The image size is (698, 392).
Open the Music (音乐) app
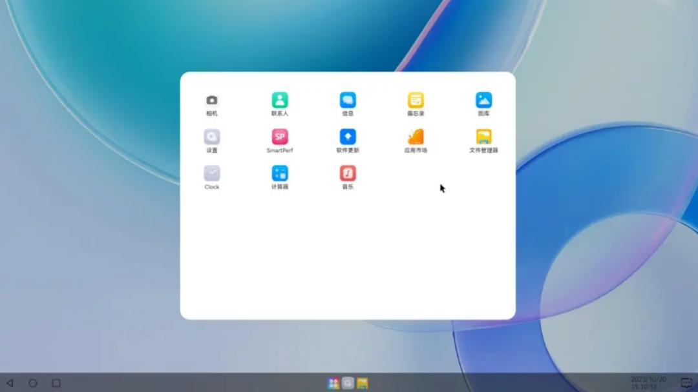(347, 171)
